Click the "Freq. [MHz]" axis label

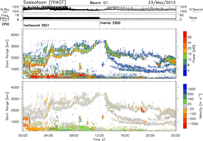click(5, 17)
